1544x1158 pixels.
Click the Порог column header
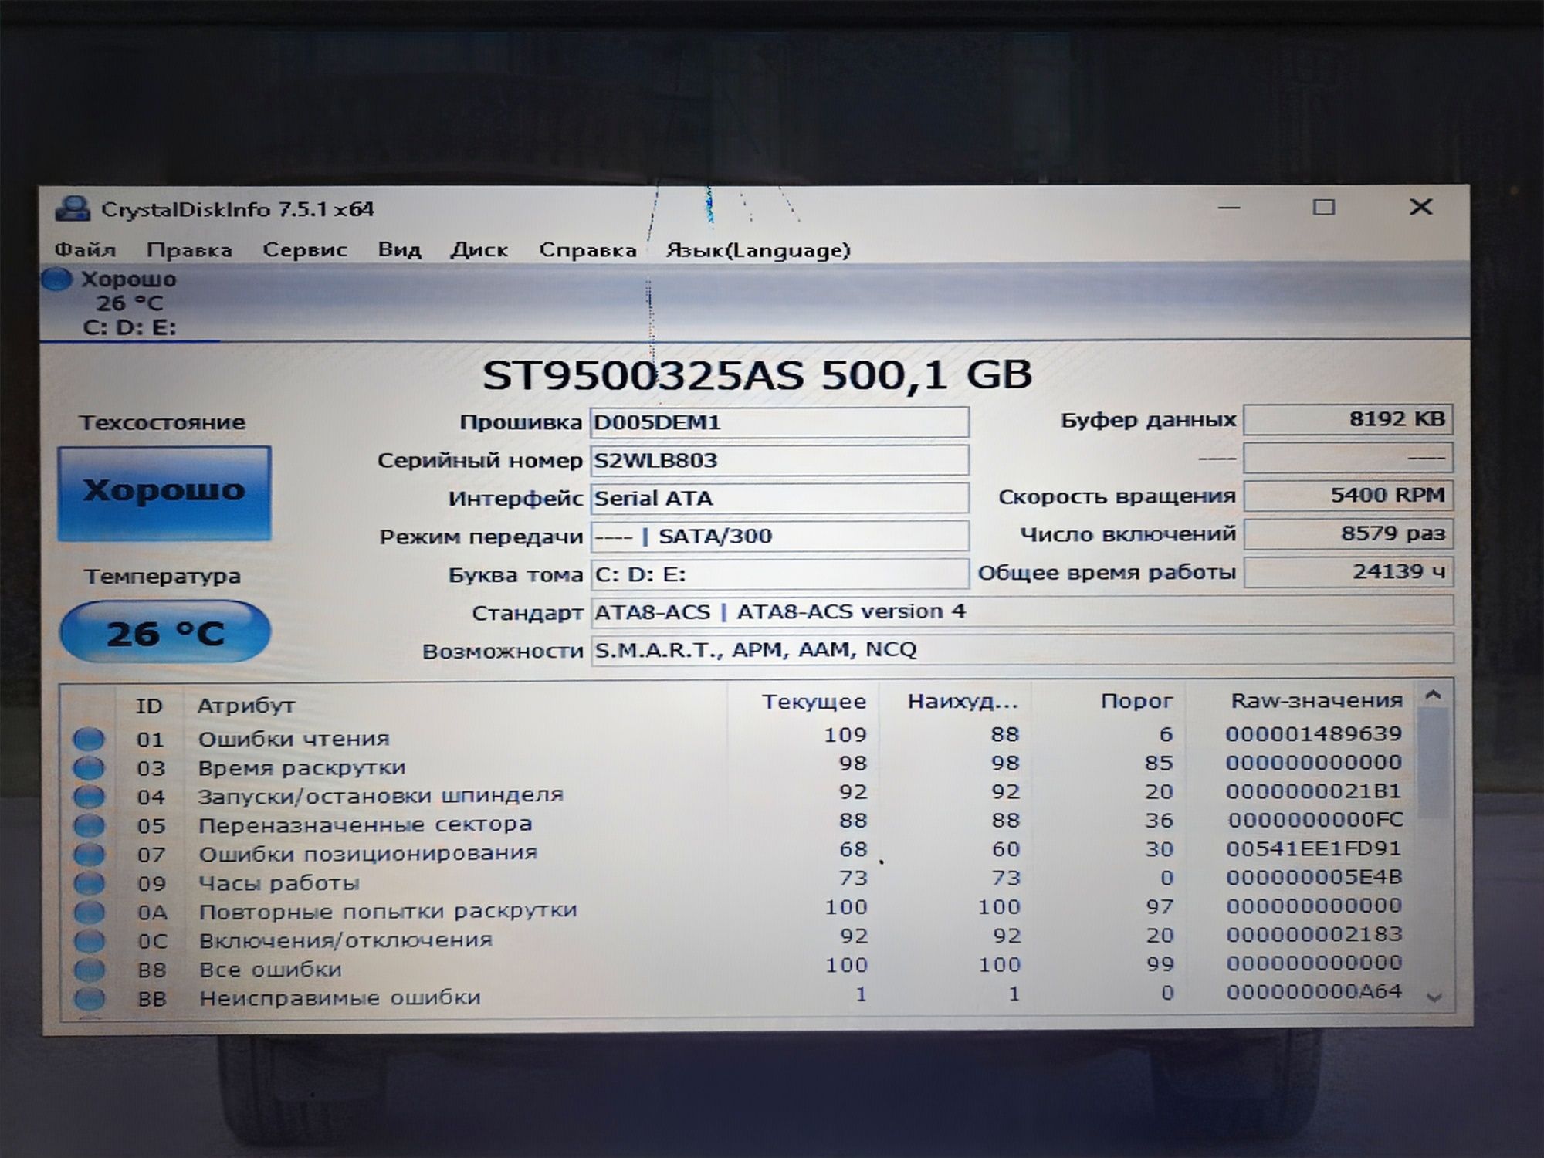[1136, 702]
